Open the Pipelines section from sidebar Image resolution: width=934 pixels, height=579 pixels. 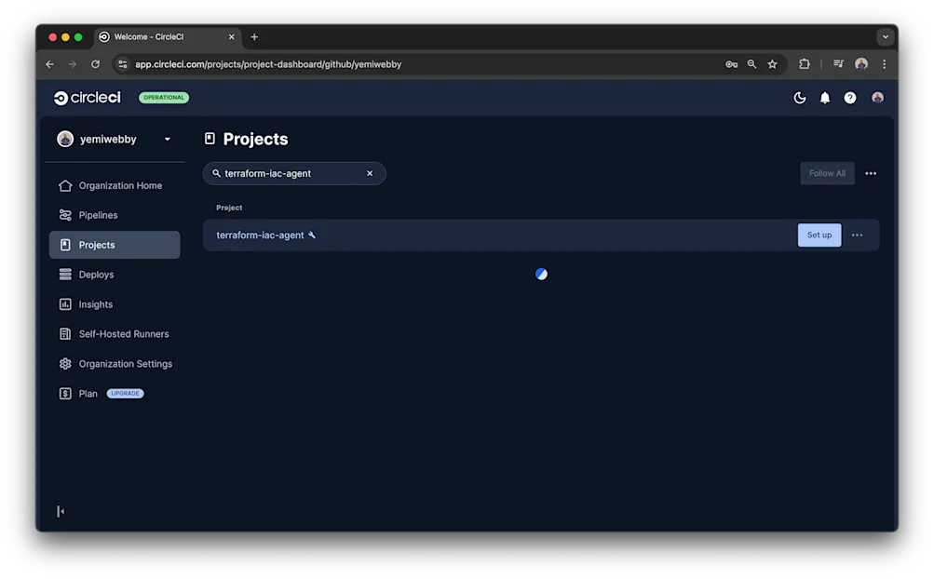[99, 215]
